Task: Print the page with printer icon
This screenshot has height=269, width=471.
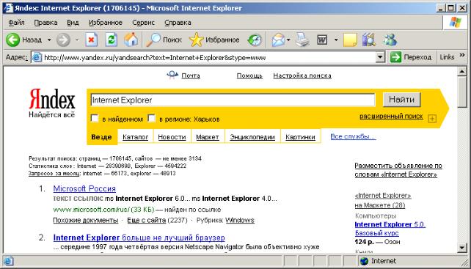Action: click(302, 40)
